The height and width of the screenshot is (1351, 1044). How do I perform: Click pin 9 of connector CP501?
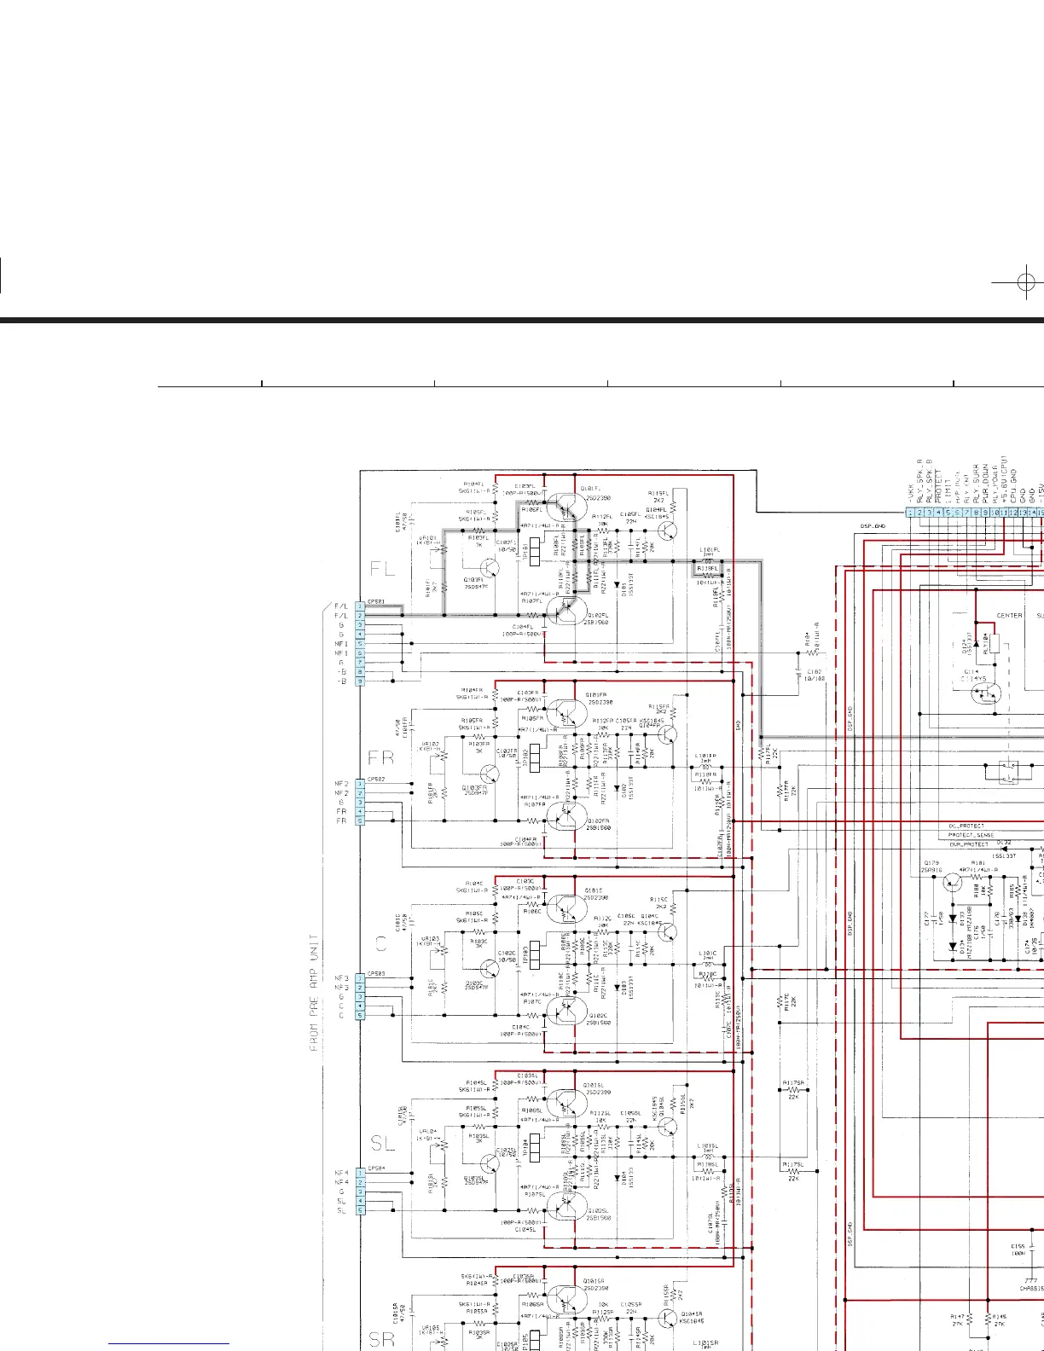pos(360,681)
